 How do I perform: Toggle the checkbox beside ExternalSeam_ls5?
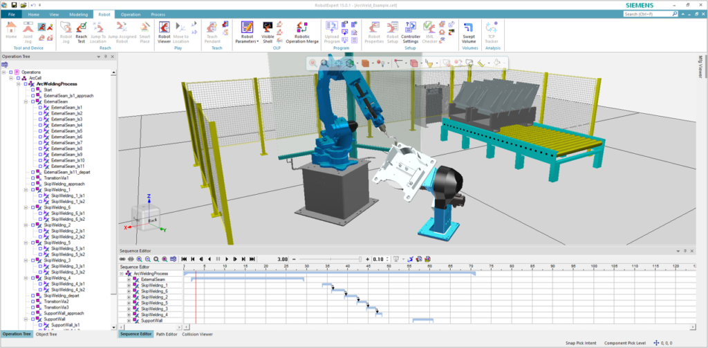[x=40, y=130]
